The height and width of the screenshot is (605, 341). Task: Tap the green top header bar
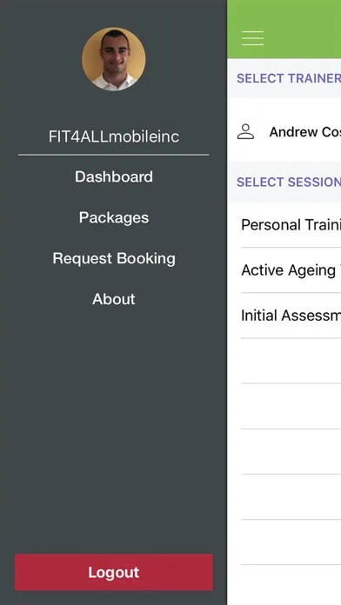pyautogui.click(x=284, y=30)
